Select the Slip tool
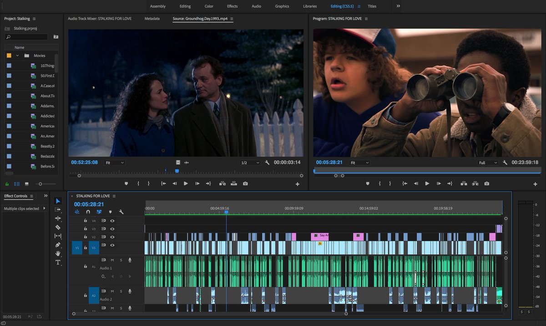Screen dimensions: 546x326 pos(58,236)
